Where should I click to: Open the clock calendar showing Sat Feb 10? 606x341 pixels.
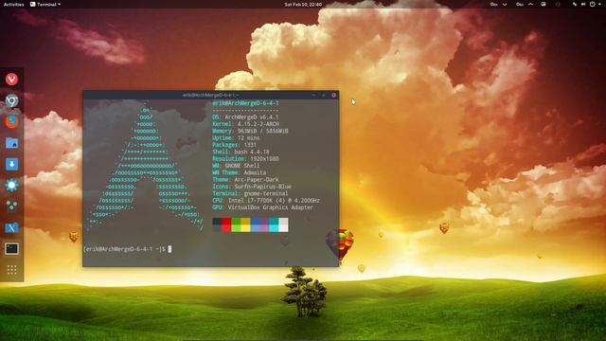pos(303,4)
